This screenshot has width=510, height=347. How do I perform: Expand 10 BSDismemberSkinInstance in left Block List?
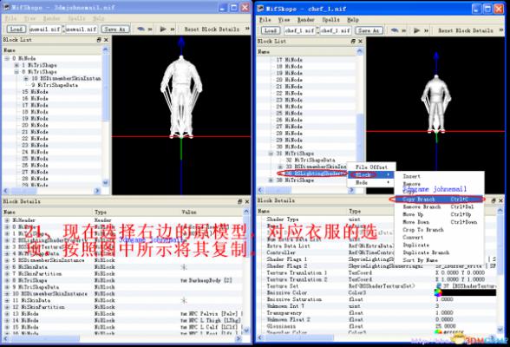coord(26,78)
